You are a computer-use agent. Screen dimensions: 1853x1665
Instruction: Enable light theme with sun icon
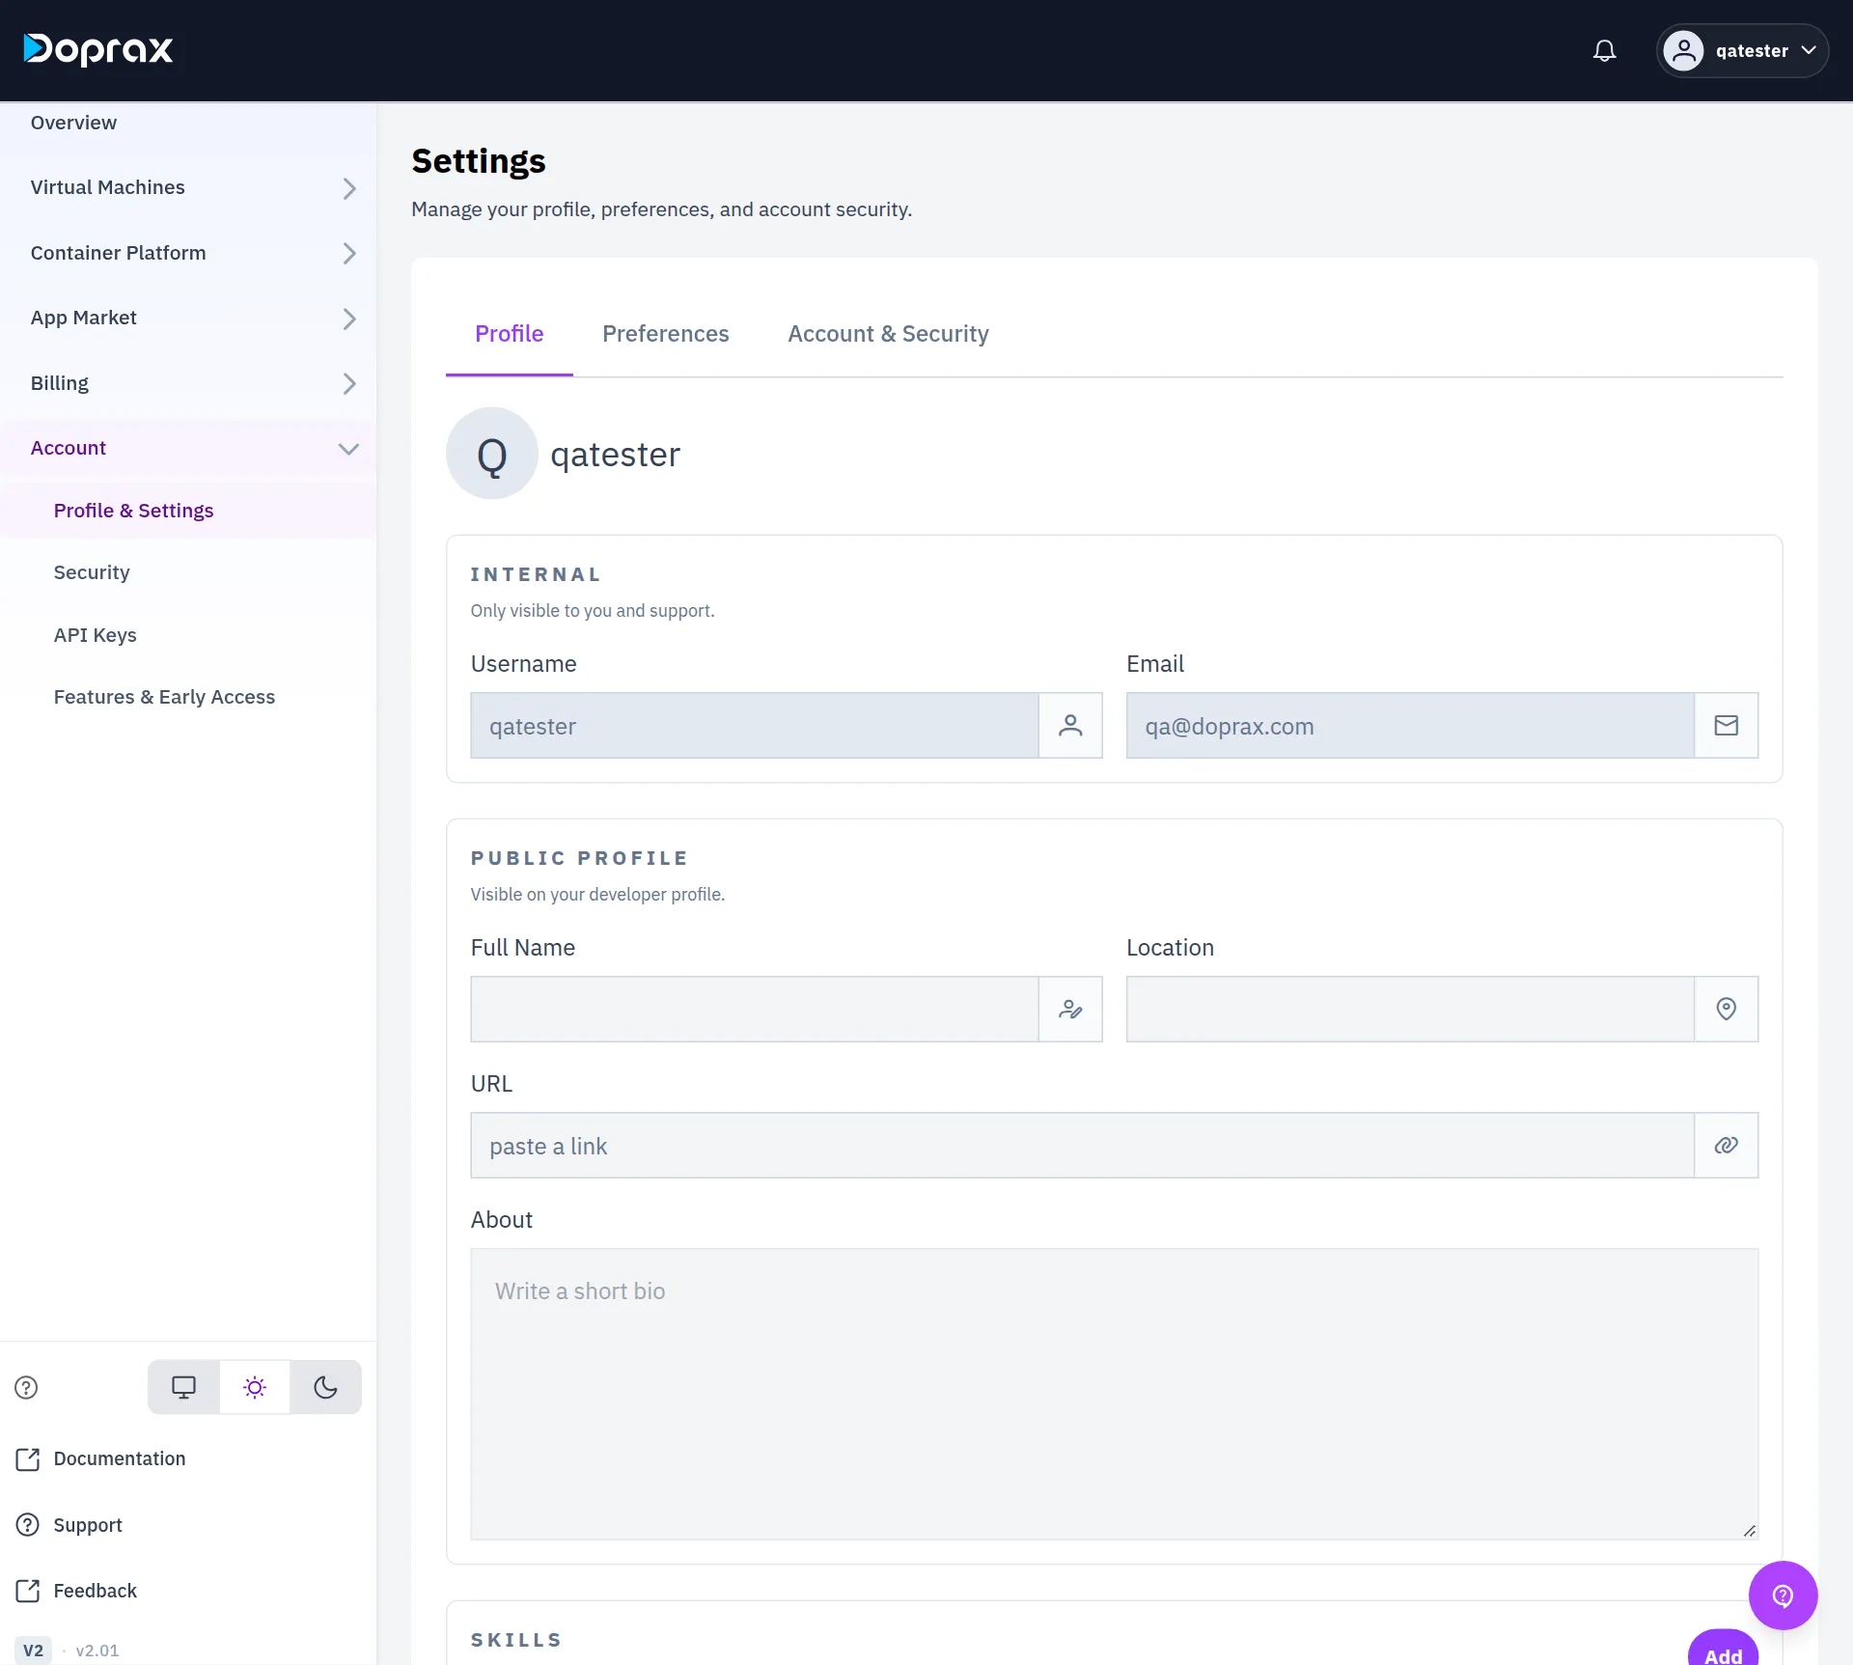pyautogui.click(x=255, y=1387)
